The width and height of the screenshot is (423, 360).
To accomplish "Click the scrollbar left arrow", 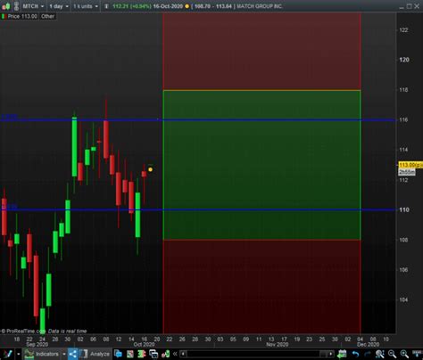I will (183, 354).
